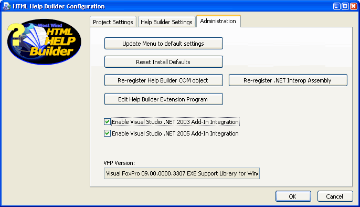Maximize the Configuration window
Viewport: 360px width, 207px height.
click(x=345, y=6)
